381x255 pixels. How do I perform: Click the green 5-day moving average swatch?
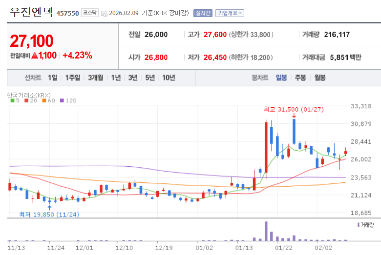(x=12, y=100)
